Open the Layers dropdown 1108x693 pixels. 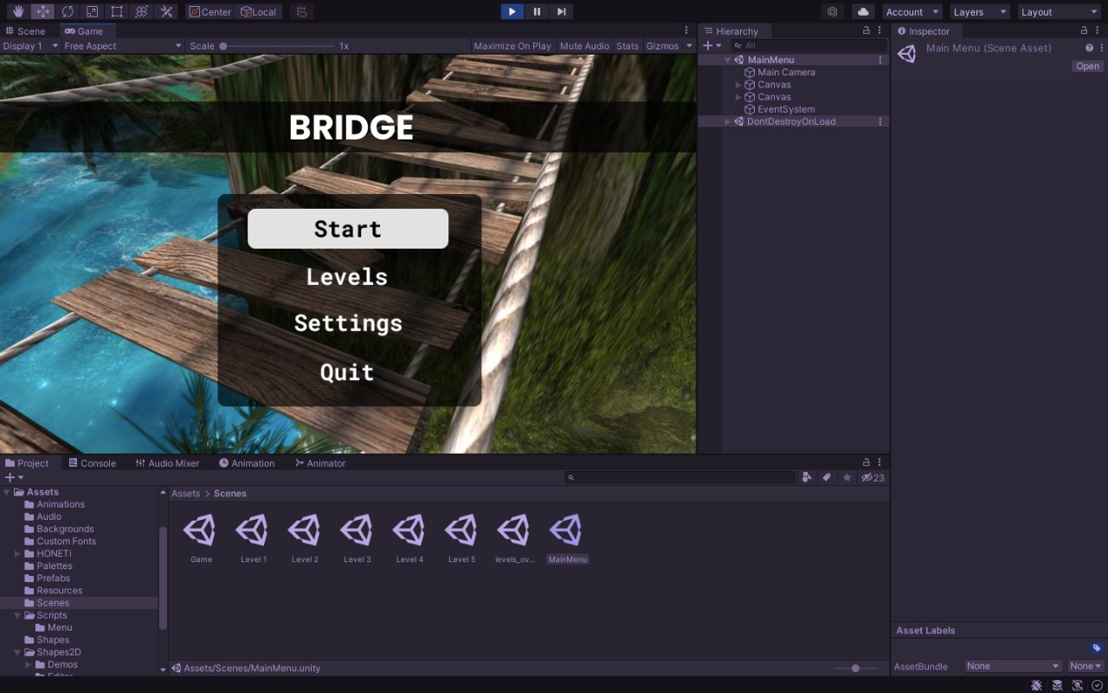[980, 11]
